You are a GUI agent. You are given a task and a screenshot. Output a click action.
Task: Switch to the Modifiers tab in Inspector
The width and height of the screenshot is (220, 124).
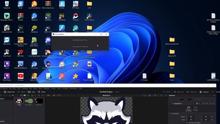198,99
